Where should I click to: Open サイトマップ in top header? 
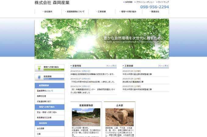click(x=163, y=2)
